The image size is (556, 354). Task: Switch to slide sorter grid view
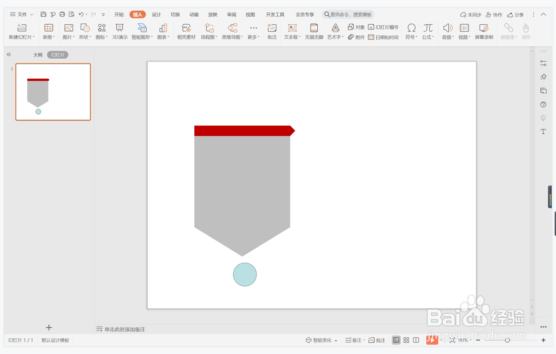pyautogui.click(x=406, y=340)
